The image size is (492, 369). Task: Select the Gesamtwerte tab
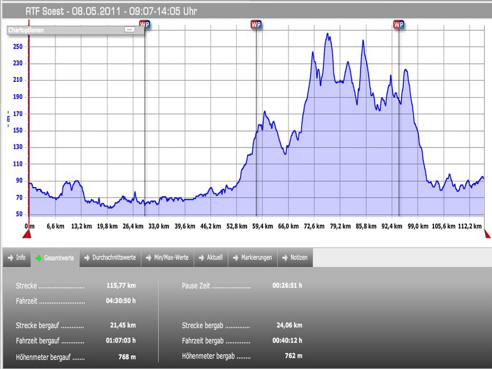54,258
